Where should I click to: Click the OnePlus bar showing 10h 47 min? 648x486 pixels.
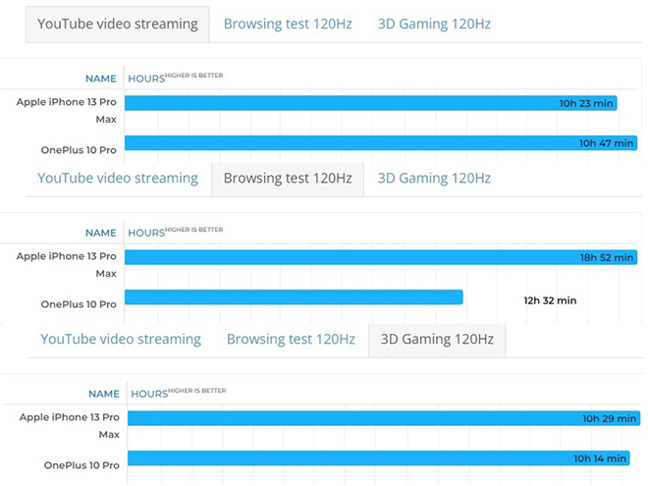coord(381,143)
